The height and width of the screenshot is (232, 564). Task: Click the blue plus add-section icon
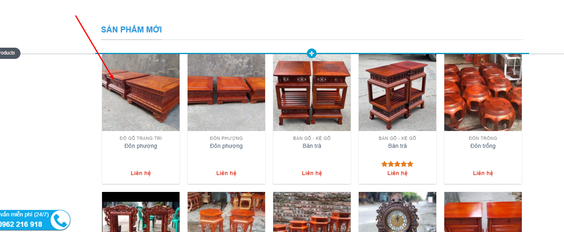312,53
